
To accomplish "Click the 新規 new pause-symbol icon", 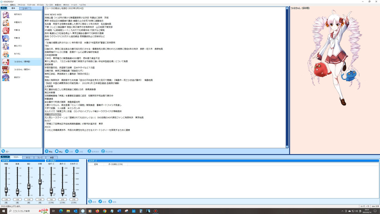I will pyautogui.click(x=90, y=201).
